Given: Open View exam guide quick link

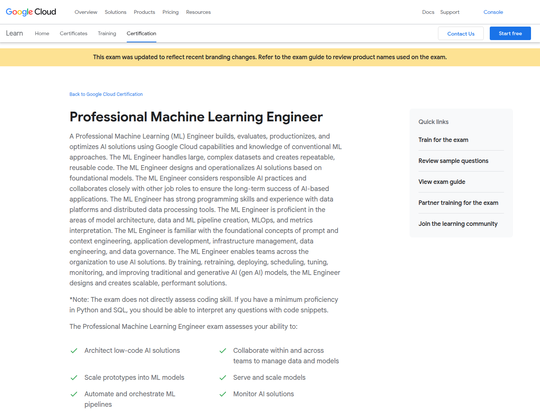Looking at the screenshot, I should pyautogui.click(x=442, y=182).
